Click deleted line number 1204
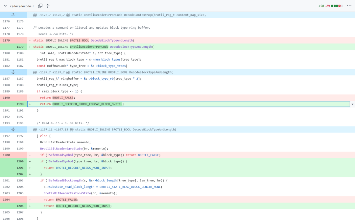 click(6, 200)
